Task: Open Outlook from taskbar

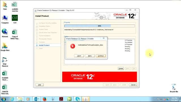Action: coord(37,99)
